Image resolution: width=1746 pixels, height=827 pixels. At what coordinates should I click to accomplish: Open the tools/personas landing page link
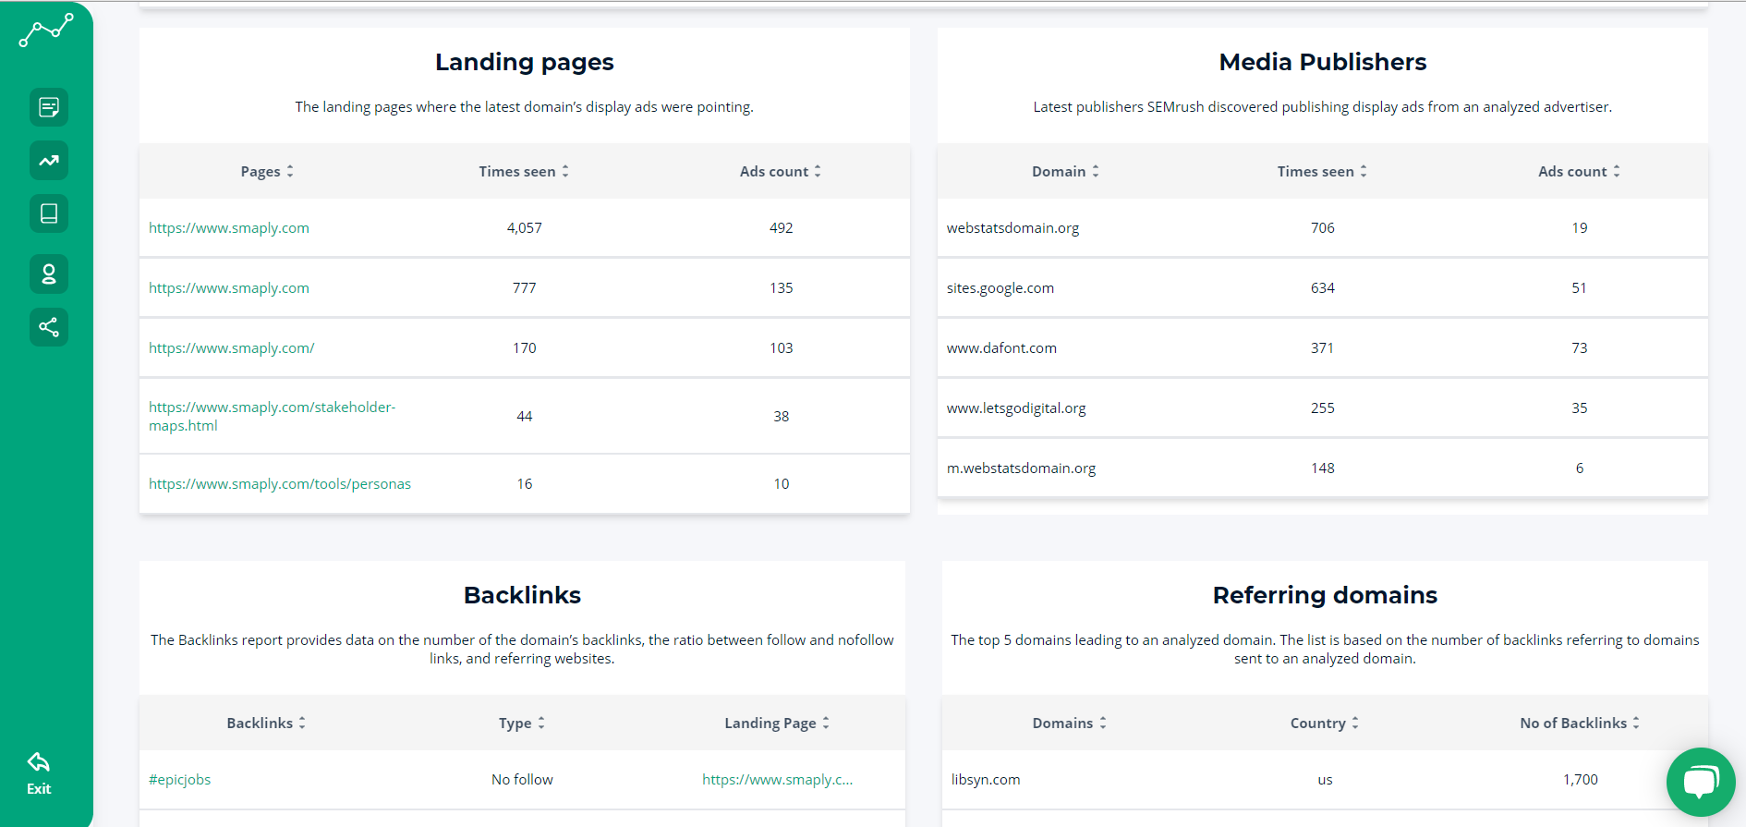point(280,484)
